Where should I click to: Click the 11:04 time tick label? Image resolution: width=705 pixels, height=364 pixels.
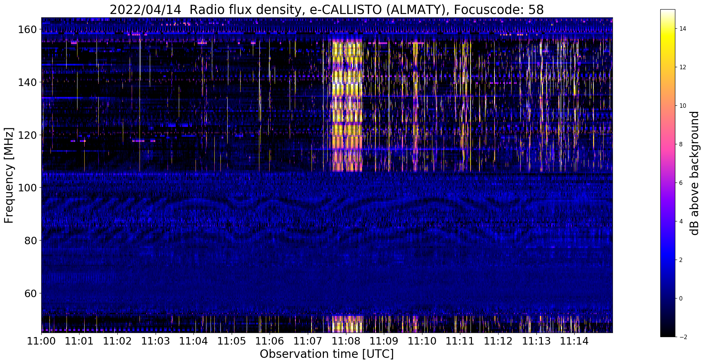pyautogui.click(x=194, y=341)
